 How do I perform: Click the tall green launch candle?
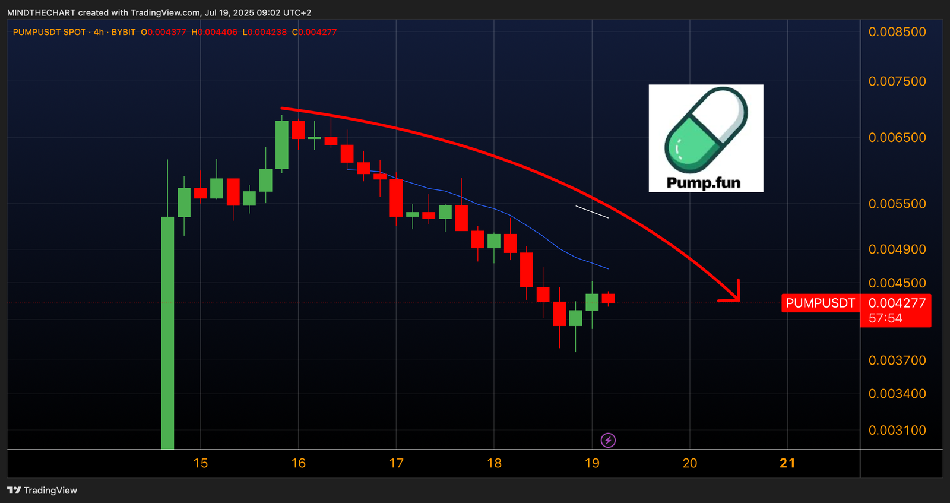pyautogui.click(x=167, y=333)
